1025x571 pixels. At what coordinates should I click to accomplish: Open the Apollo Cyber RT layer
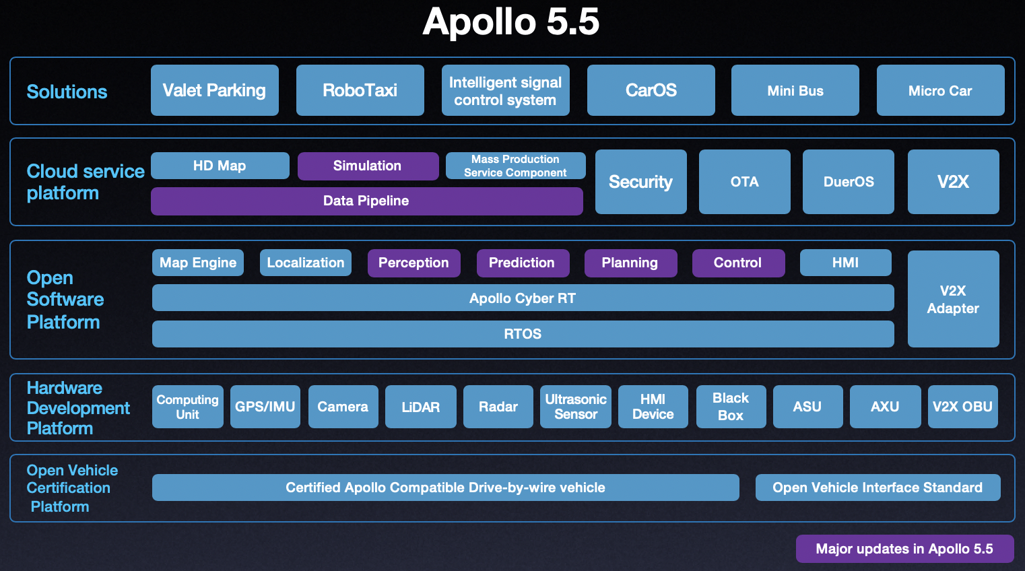point(523,298)
